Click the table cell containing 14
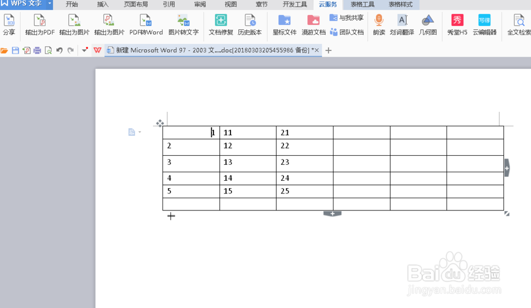The image size is (531, 308). (x=248, y=178)
